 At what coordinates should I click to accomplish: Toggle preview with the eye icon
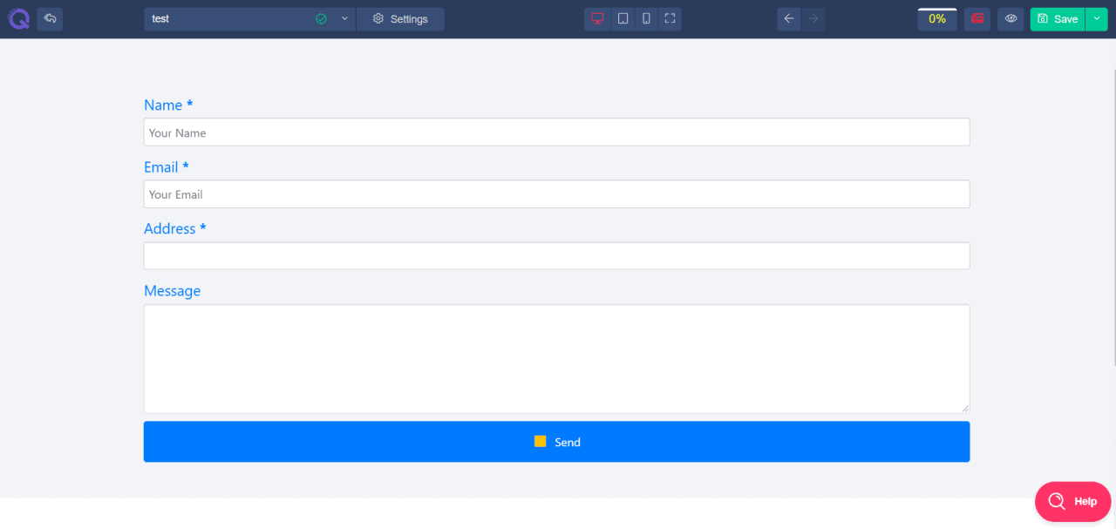[x=1011, y=18]
